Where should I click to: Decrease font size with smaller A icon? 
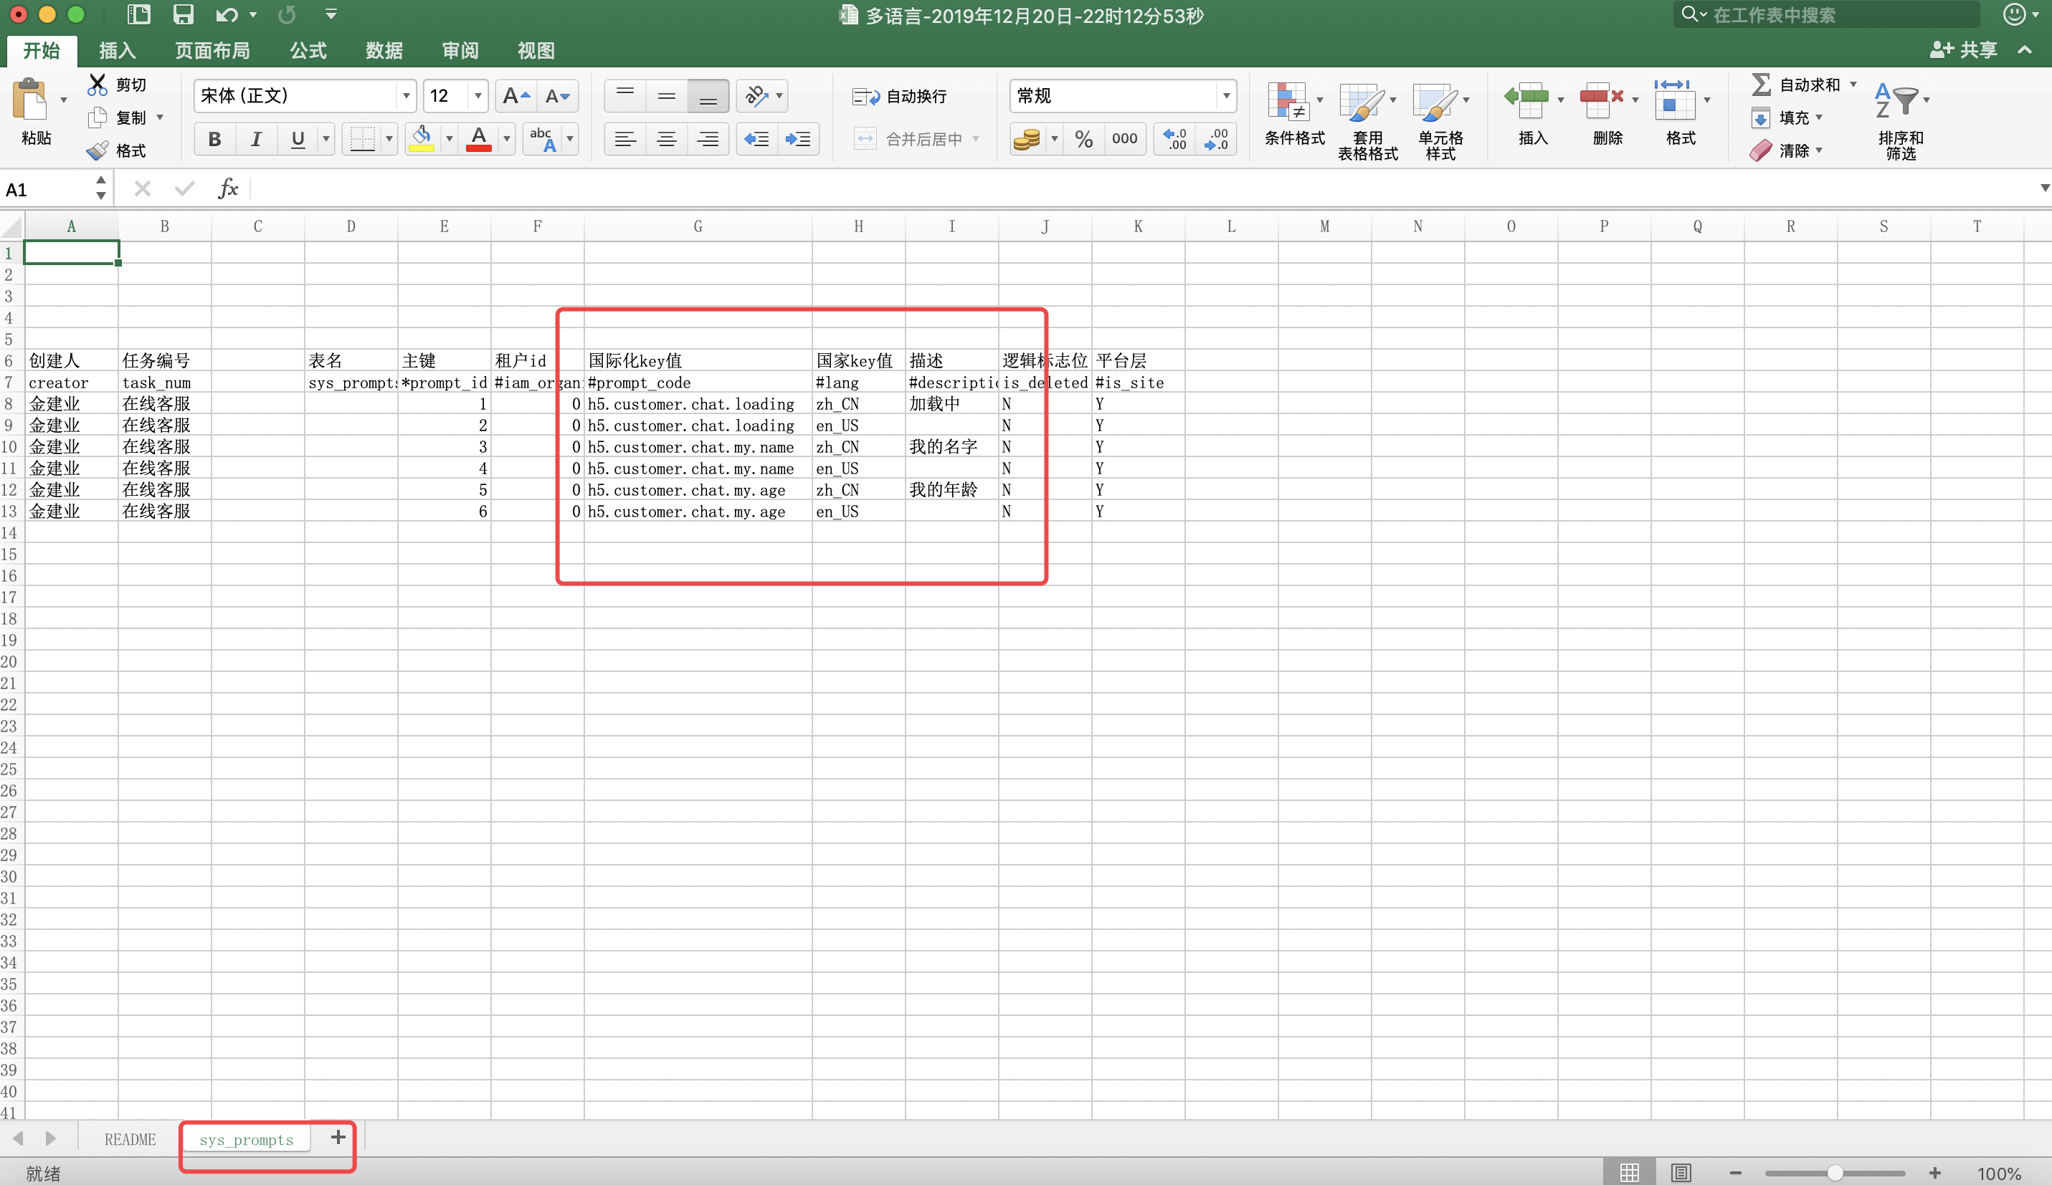pos(558,96)
